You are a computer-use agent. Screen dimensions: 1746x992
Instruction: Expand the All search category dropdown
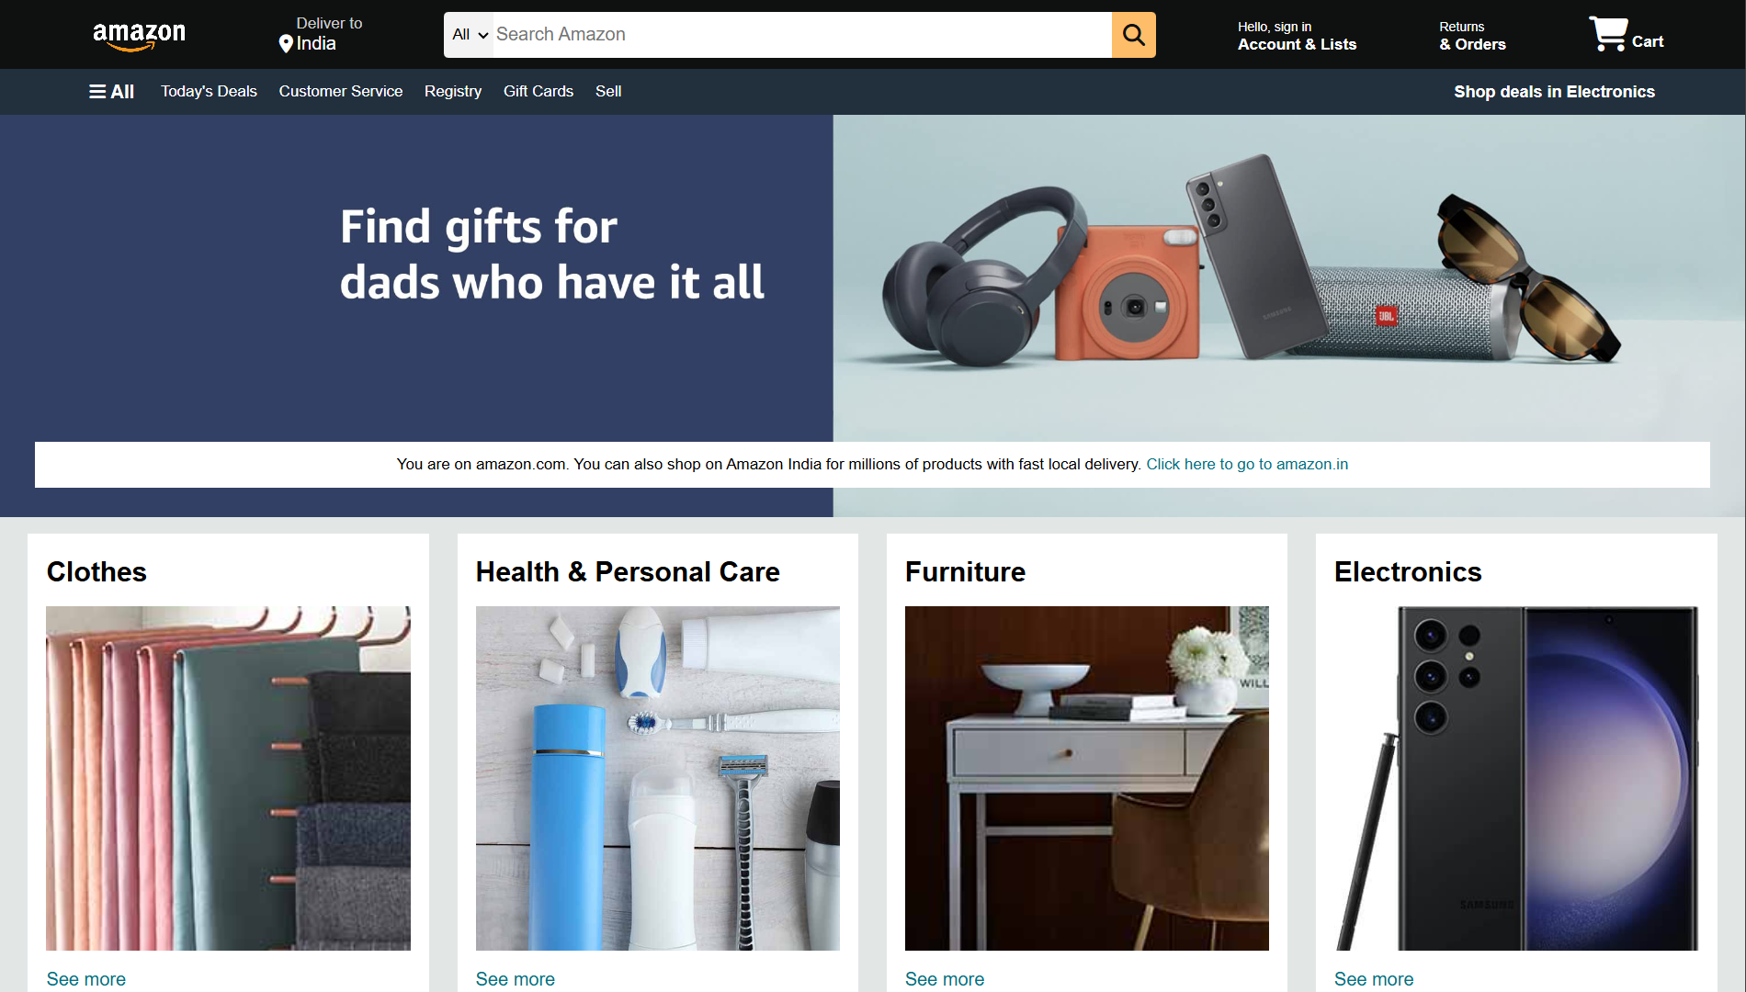(470, 35)
